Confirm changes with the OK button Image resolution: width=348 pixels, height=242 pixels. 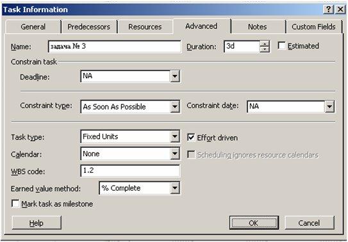pyautogui.click(x=254, y=223)
